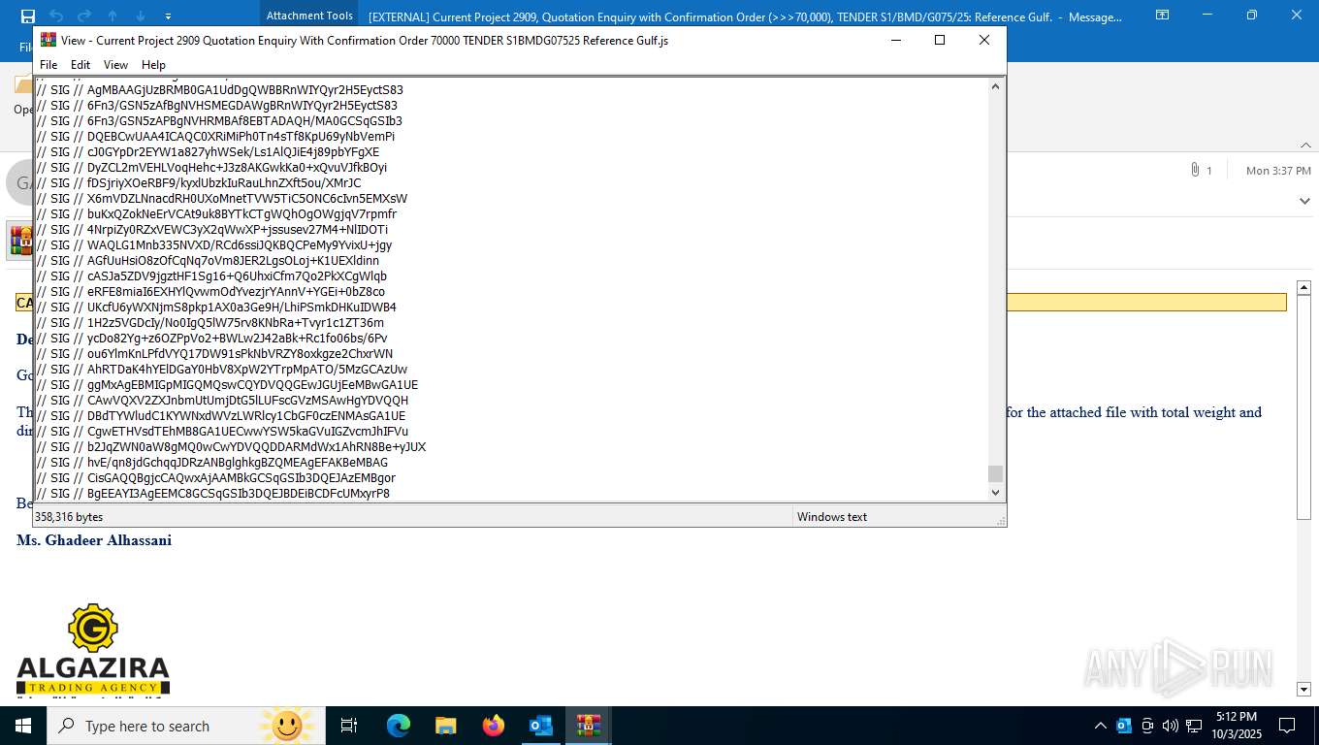This screenshot has width=1319, height=745.
Task: Click the '358,316 bytes' status bar entry
Action: click(69, 517)
